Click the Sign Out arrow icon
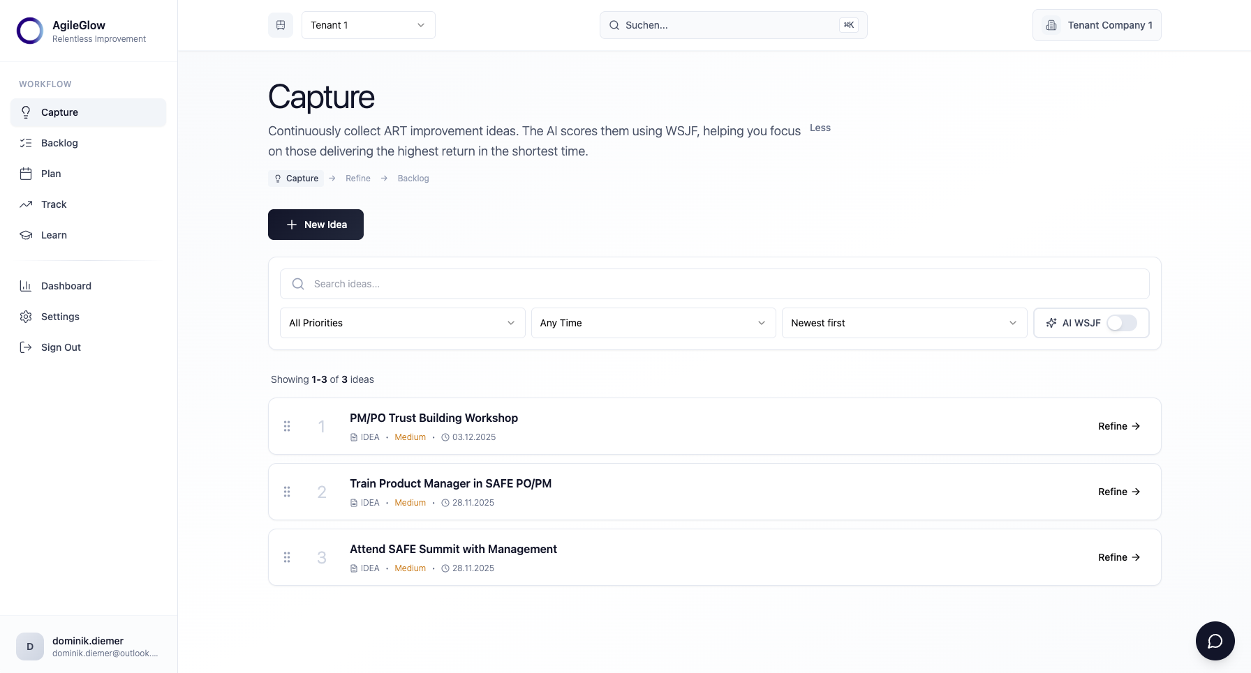Viewport: 1251px width, 673px height. pyautogui.click(x=26, y=347)
